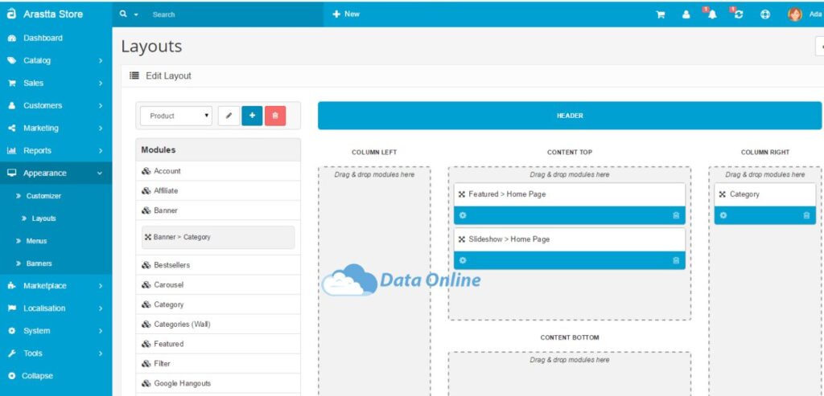The height and width of the screenshot is (396, 824).
Task: Click the New button in top bar
Action: (346, 14)
